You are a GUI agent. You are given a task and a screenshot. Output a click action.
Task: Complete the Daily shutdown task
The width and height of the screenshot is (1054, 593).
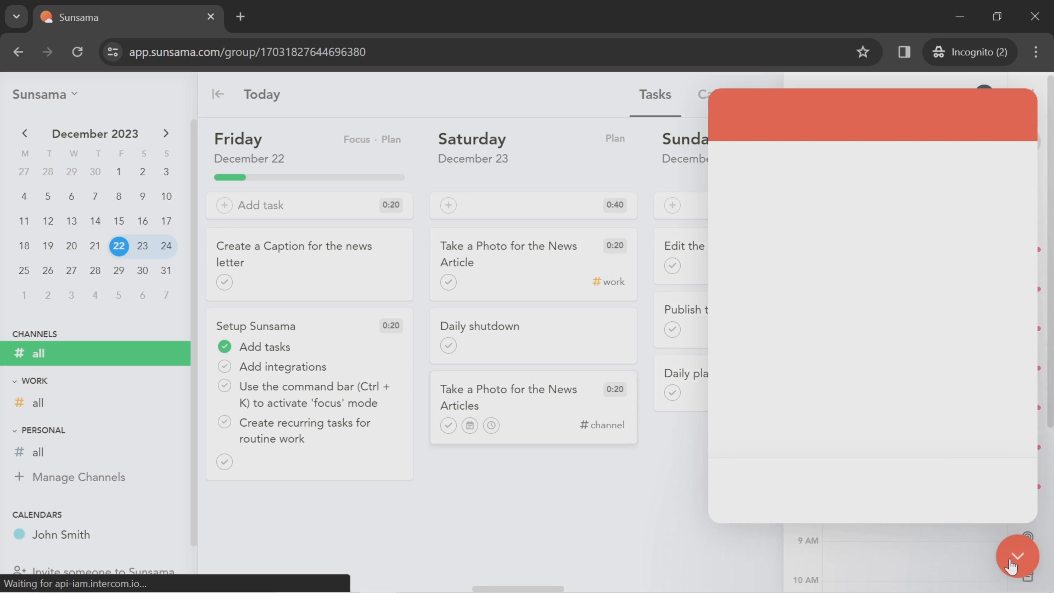(448, 345)
